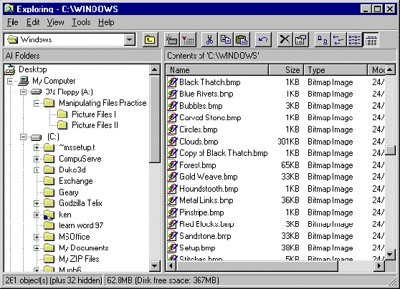Select Clouds.bmp file icon

(x=173, y=141)
